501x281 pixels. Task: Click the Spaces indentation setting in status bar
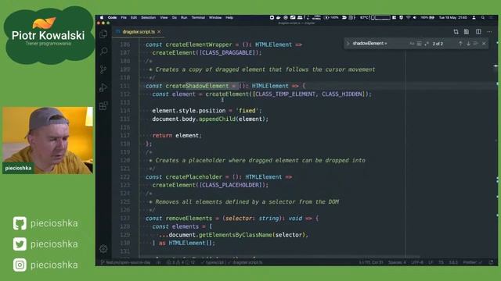point(397,262)
